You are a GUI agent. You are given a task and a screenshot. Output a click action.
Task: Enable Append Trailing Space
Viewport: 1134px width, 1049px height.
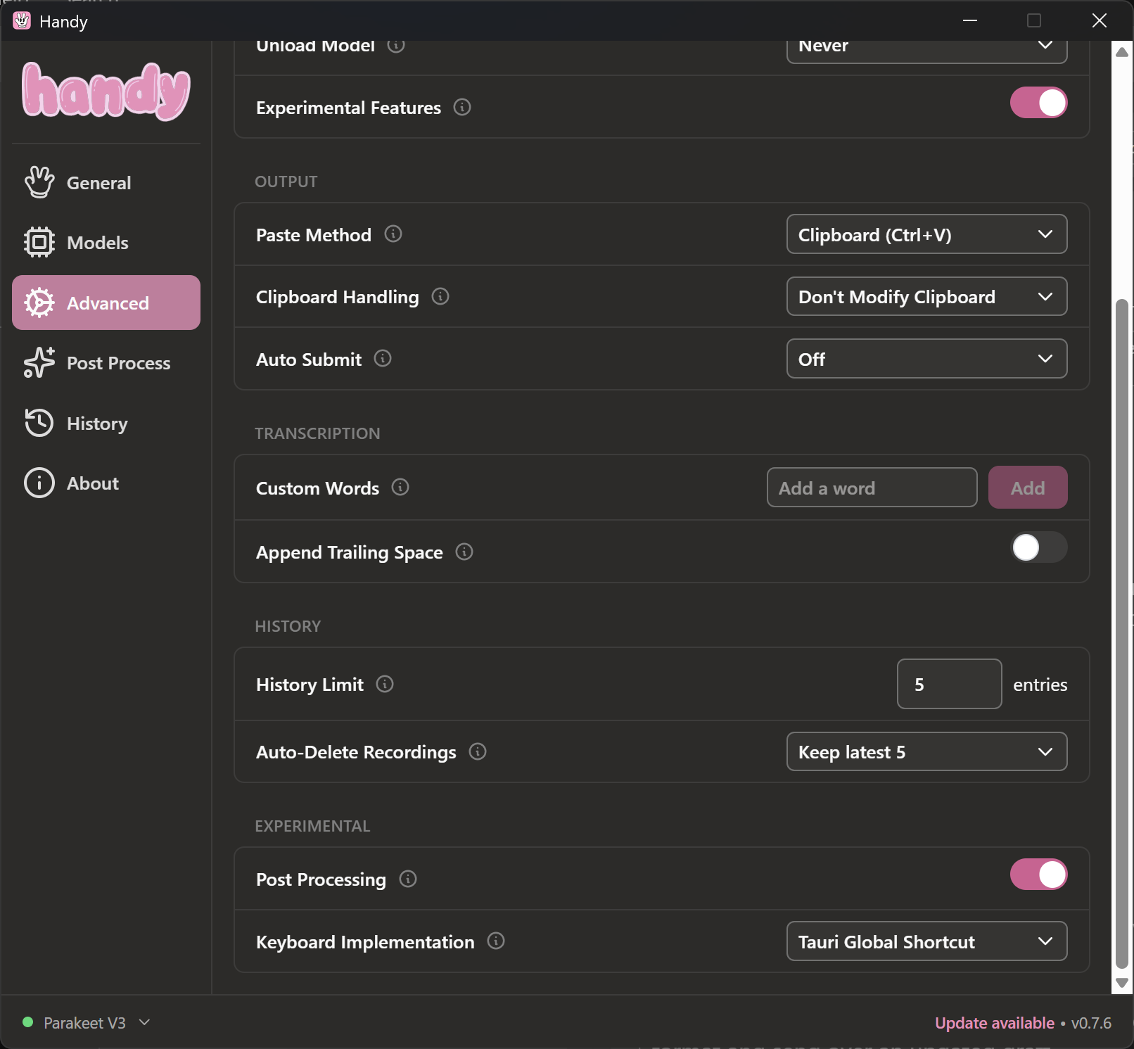tap(1039, 547)
